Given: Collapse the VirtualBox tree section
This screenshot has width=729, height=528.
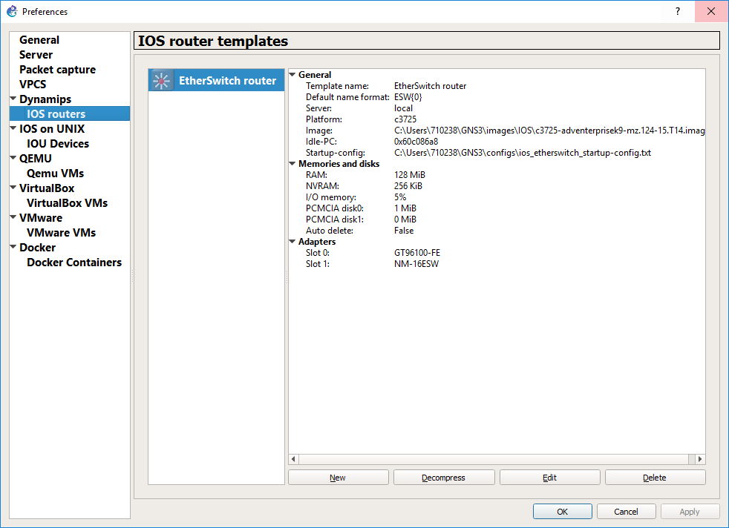Looking at the screenshot, I should click(x=13, y=188).
